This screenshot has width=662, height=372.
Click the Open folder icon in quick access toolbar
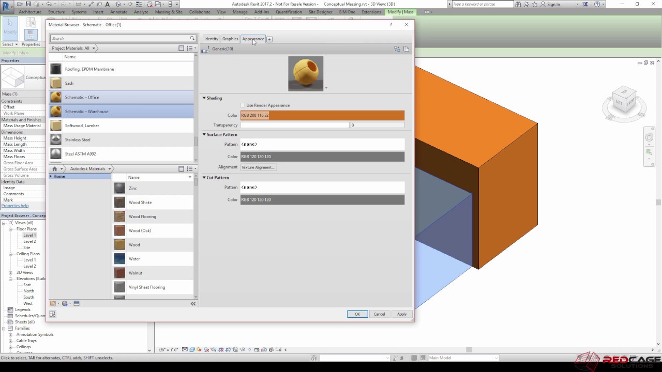(21, 4)
